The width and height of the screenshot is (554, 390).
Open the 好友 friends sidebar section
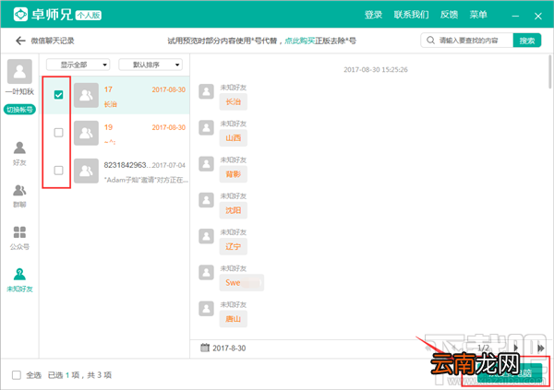coord(19,153)
